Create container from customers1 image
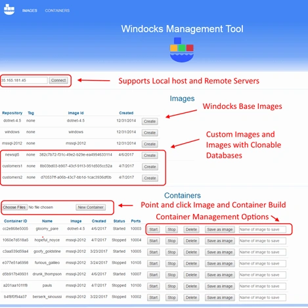 [x=150, y=167]
